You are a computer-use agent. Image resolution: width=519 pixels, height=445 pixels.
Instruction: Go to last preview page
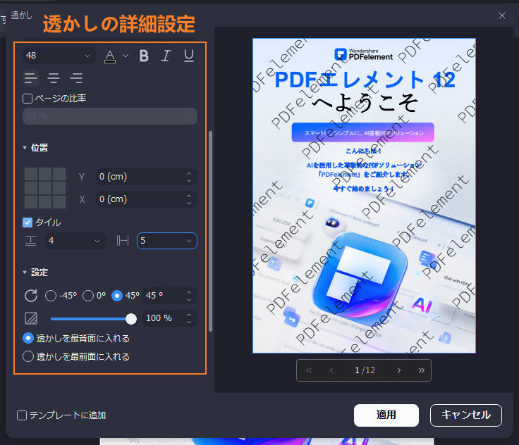tap(422, 370)
